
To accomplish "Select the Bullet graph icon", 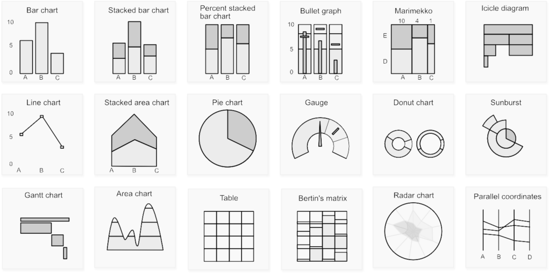I will (320, 49).
